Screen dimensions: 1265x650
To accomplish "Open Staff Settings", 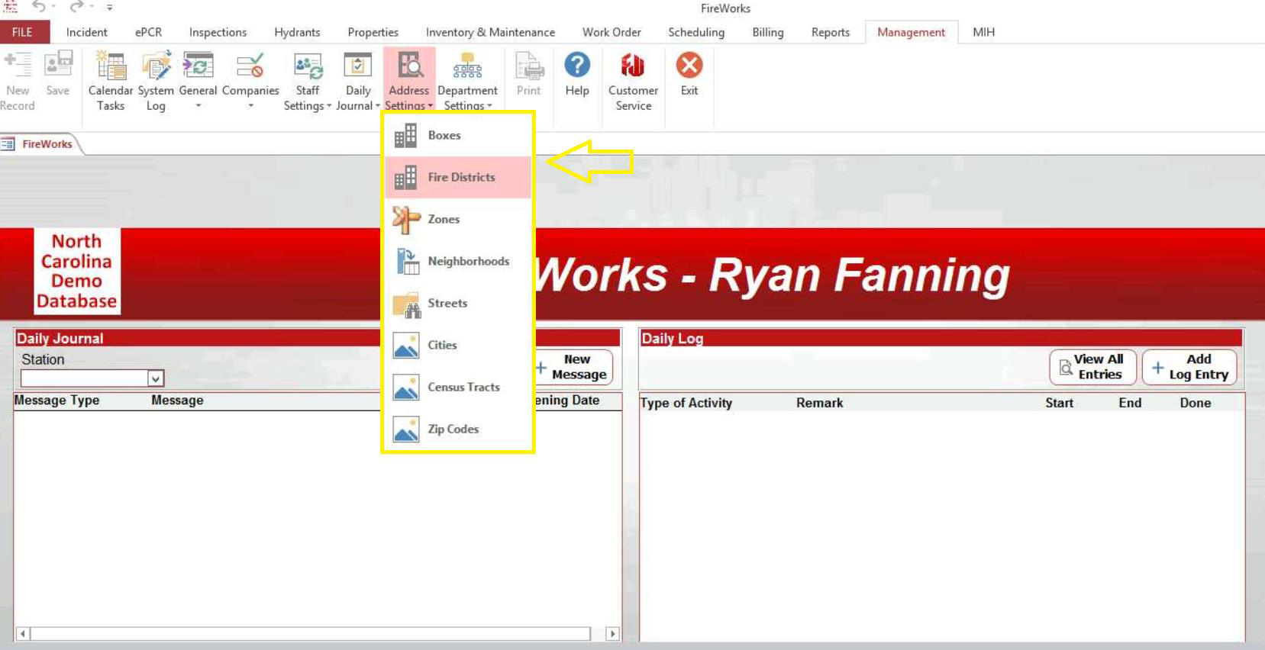I will tap(308, 80).
